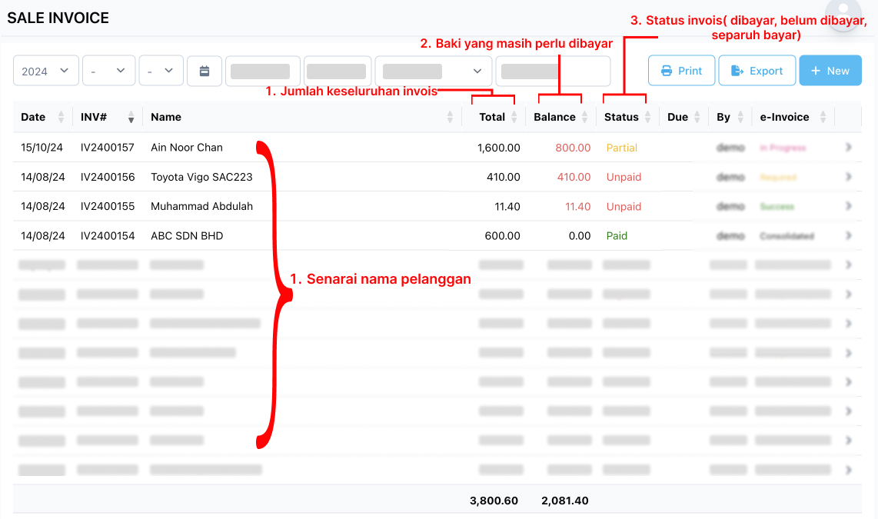Click the 11.40 balance in red

[x=578, y=207]
